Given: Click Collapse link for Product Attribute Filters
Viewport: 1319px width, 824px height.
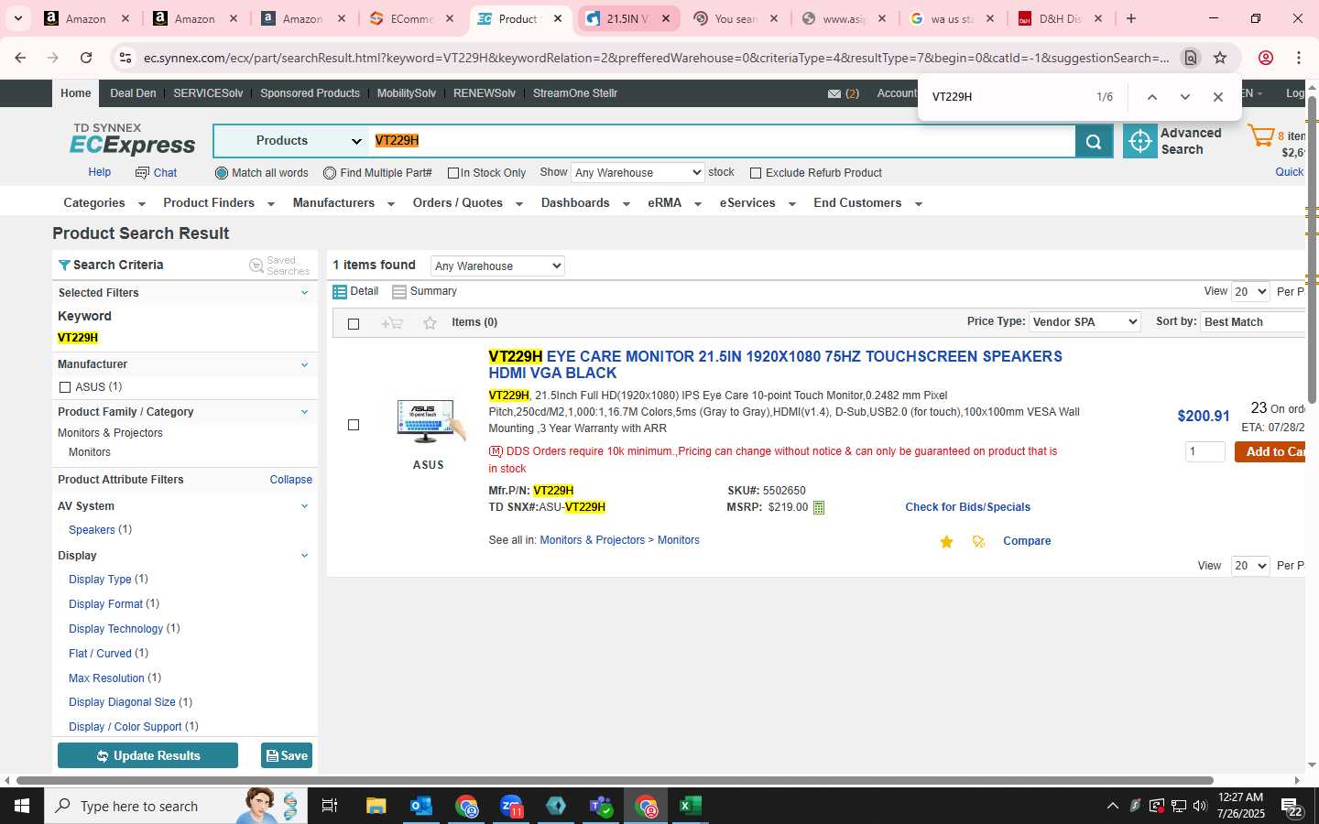Looking at the screenshot, I should point(290,480).
